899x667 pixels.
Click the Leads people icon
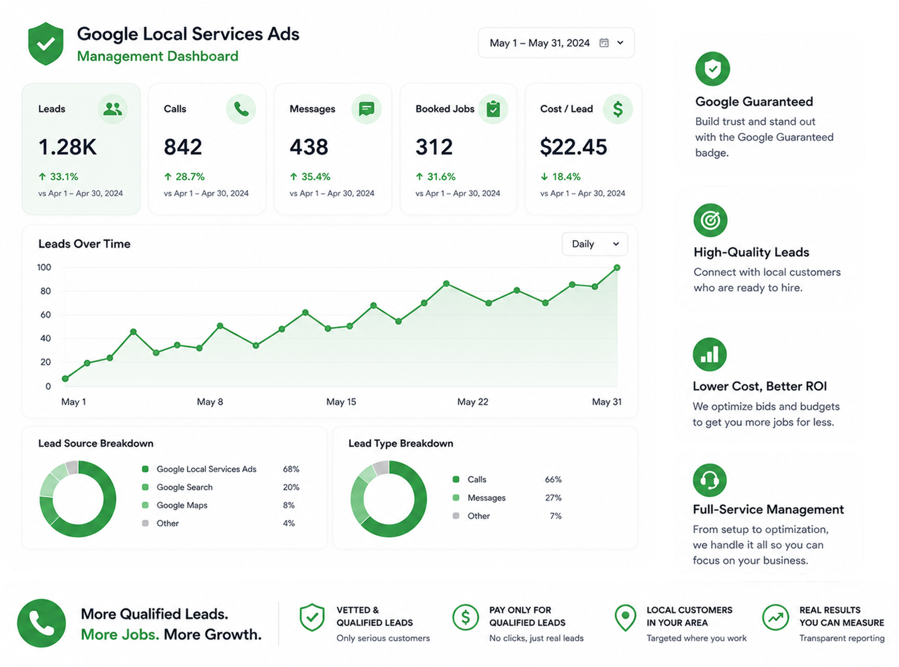pos(112,109)
